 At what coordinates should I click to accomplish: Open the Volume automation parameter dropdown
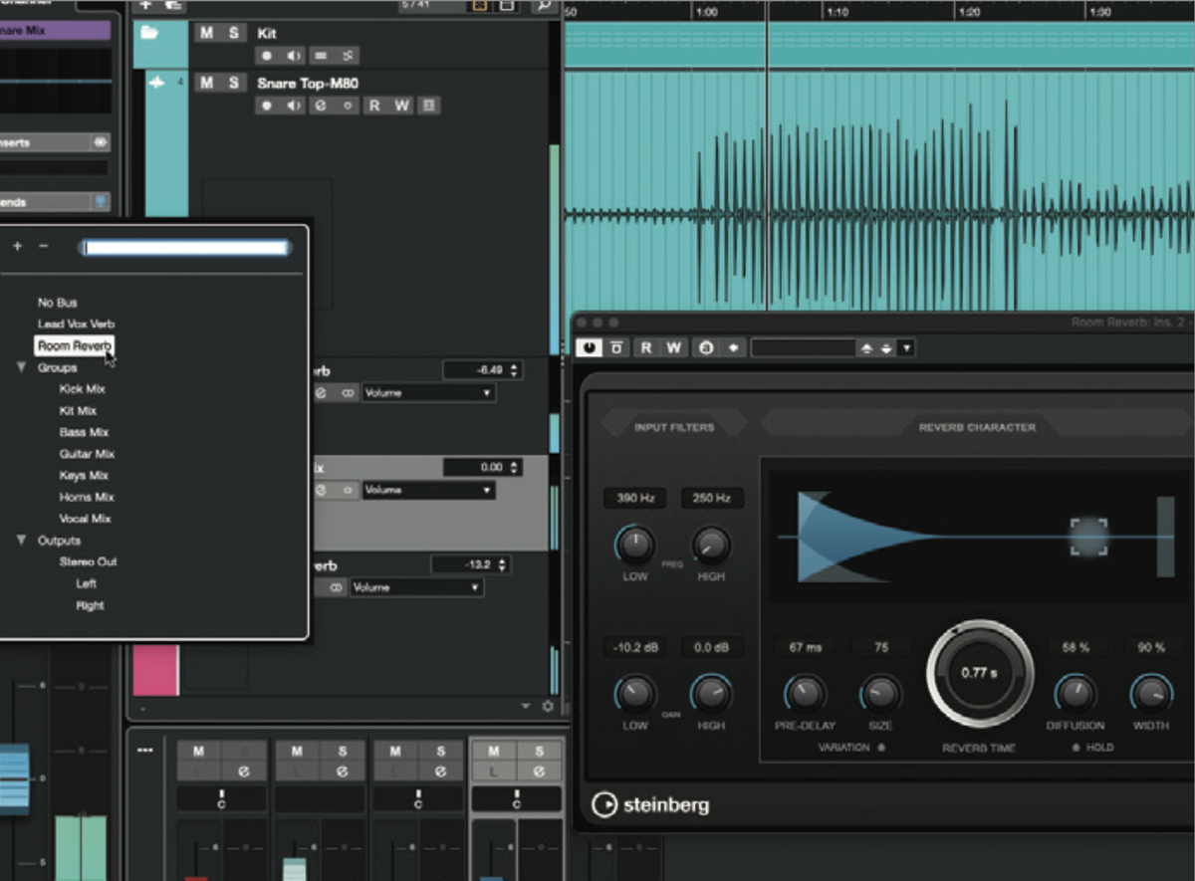(x=428, y=392)
